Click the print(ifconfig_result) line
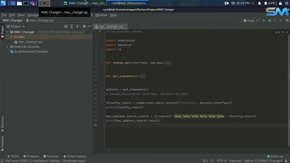290x163 pixels. pyautogui.click(x=125, y=107)
